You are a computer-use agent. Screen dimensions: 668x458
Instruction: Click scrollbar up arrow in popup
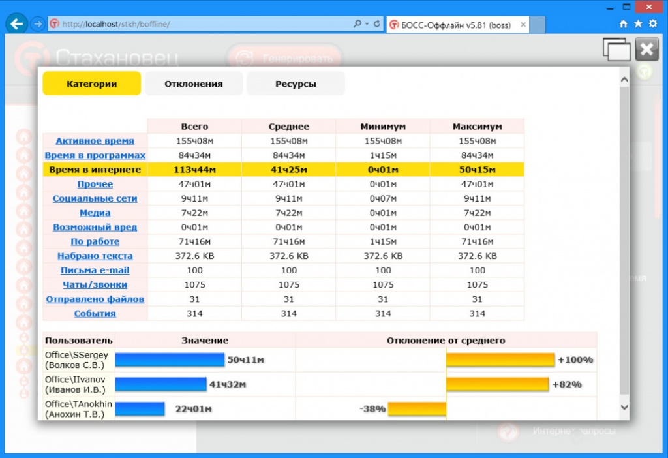[x=624, y=80]
